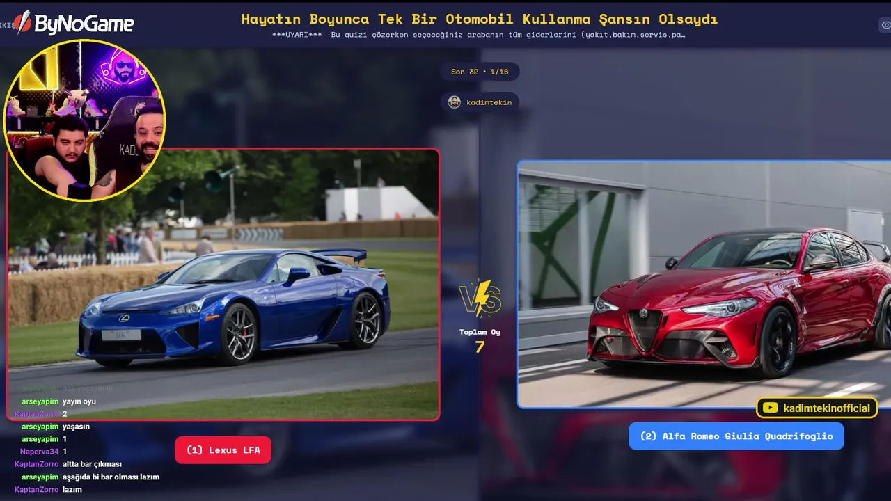Click KaptanZorro's last 'lazım' chat message
This screenshot has height=501, width=891.
[72, 489]
